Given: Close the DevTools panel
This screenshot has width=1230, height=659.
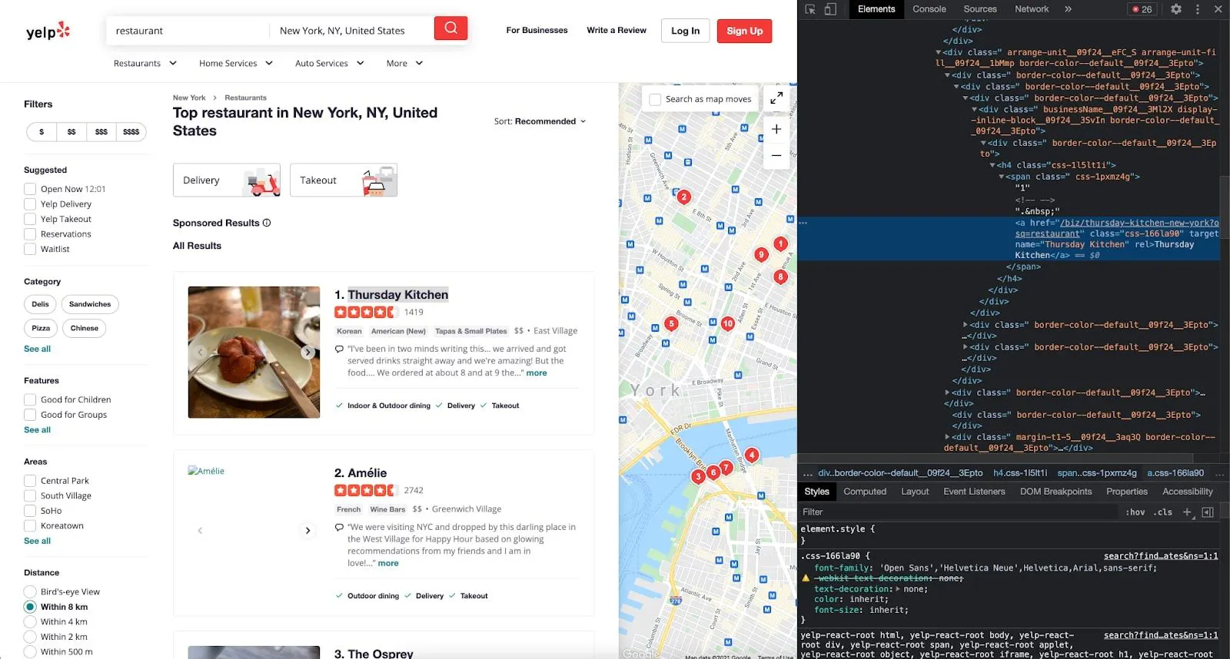Looking at the screenshot, I should tap(1218, 9).
